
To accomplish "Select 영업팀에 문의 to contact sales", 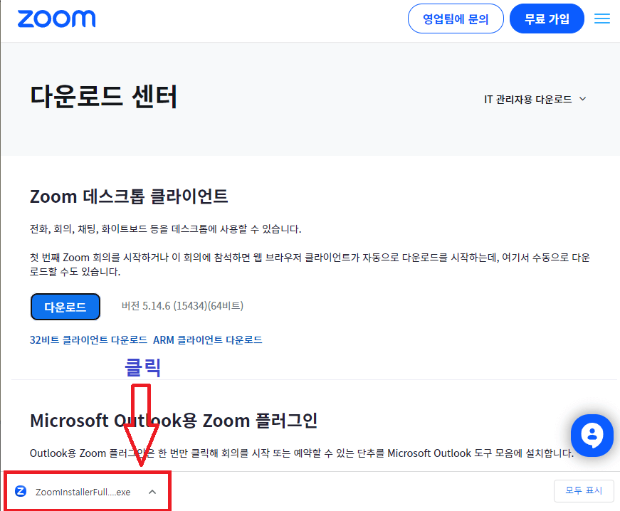I will (x=456, y=19).
